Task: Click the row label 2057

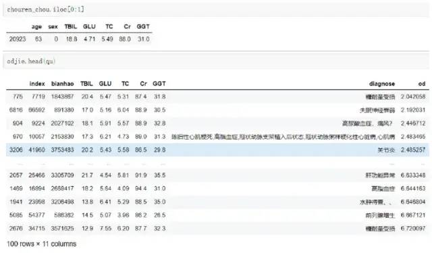Action: pos(16,175)
